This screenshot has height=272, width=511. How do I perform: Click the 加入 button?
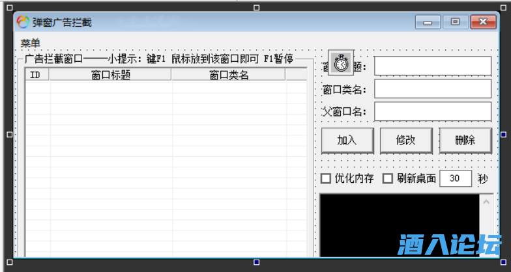point(347,141)
